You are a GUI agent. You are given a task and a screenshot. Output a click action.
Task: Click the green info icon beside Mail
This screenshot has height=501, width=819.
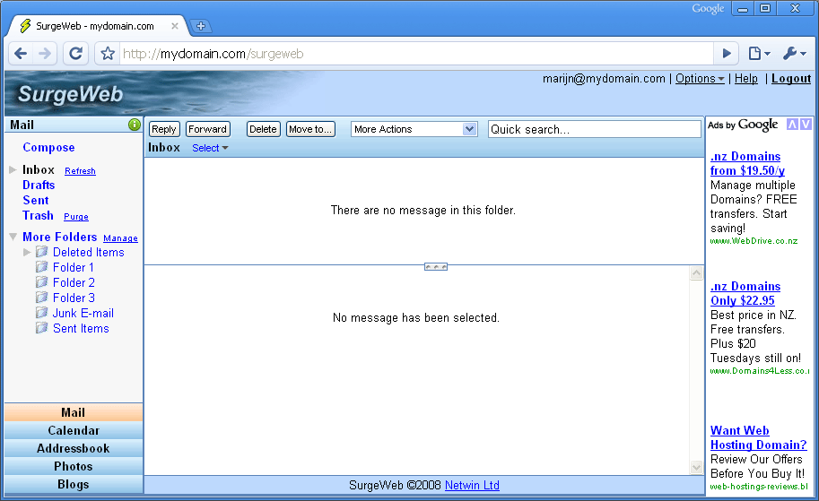(x=135, y=125)
